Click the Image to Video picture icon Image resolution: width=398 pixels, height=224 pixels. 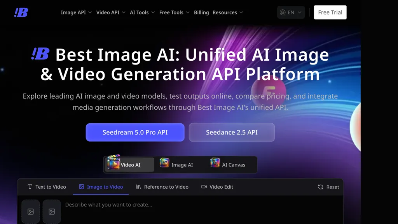click(x=82, y=187)
